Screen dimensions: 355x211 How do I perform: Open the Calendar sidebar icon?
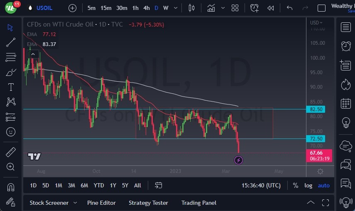click(x=345, y=103)
